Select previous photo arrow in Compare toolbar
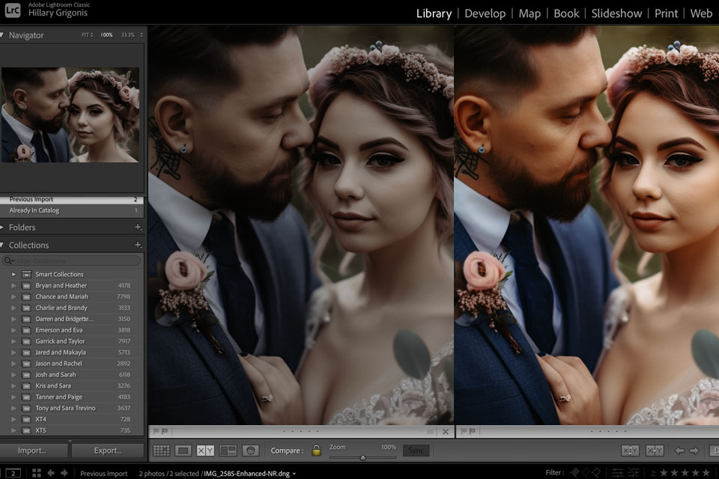 [x=679, y=451]
